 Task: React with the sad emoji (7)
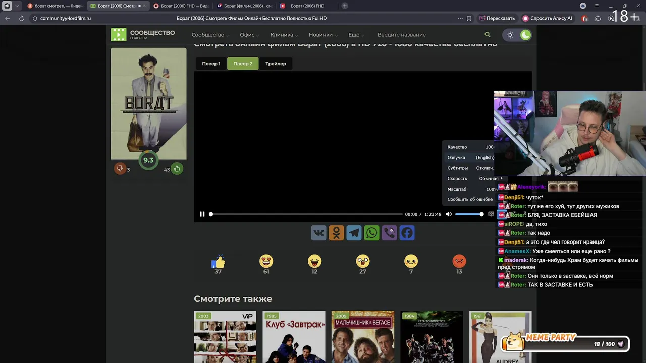[x=411, y=261]
